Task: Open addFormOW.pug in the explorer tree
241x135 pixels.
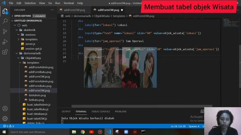Action: pyautogui.click(x=39, y=76)
